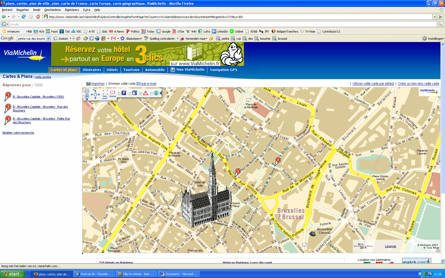This screenshot has height=278, width=445.
Task: Enable the traffic warning overlay checkbox
Action: 141,93
